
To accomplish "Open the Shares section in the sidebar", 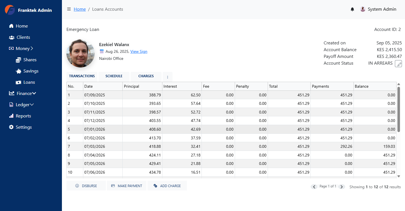I will (x=30, y=60).
